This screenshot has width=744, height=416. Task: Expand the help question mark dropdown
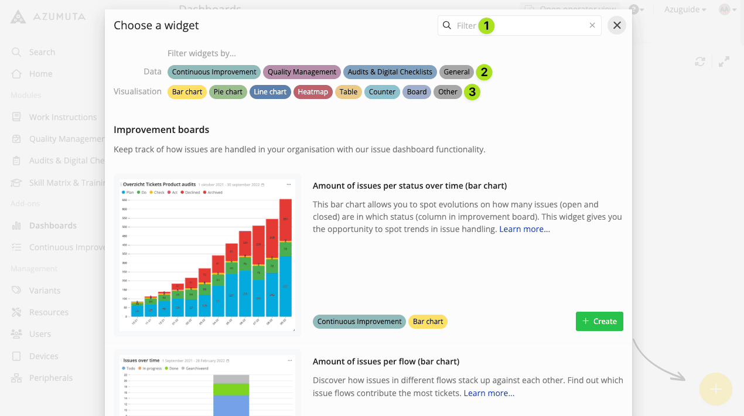point(637,9)
